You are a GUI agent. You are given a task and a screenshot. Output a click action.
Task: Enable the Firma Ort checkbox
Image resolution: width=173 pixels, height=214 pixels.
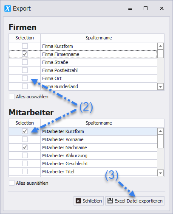(x=25, y=78)
